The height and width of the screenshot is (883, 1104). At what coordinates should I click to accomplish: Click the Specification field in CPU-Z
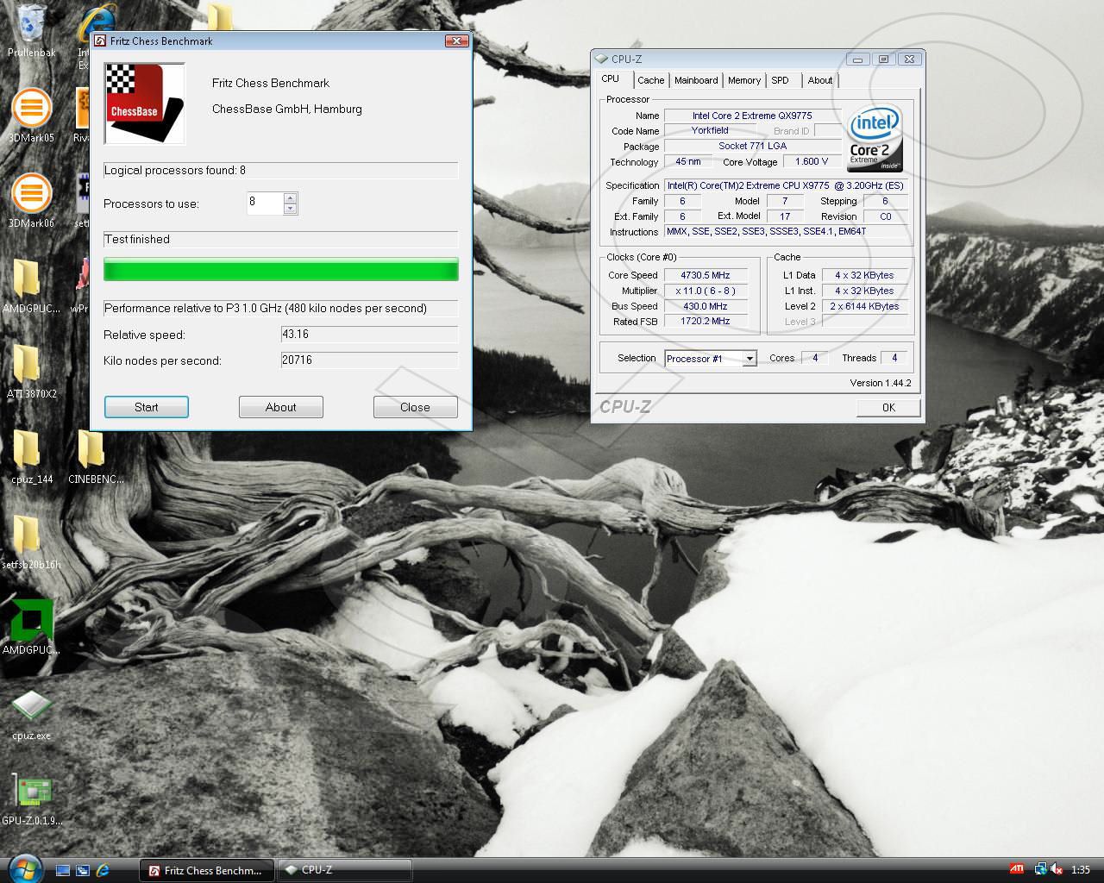click(x=786, y=185)
